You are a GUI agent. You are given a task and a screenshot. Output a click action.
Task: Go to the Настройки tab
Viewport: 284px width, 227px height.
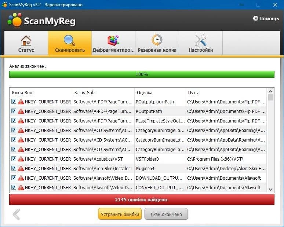(x=201, y=43)
